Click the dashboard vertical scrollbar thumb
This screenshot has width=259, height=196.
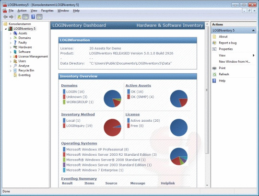[207, 90]
